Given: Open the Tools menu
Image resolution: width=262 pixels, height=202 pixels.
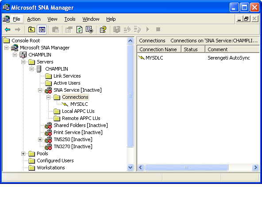Looking at the screenshot, I should click(70, 19).
